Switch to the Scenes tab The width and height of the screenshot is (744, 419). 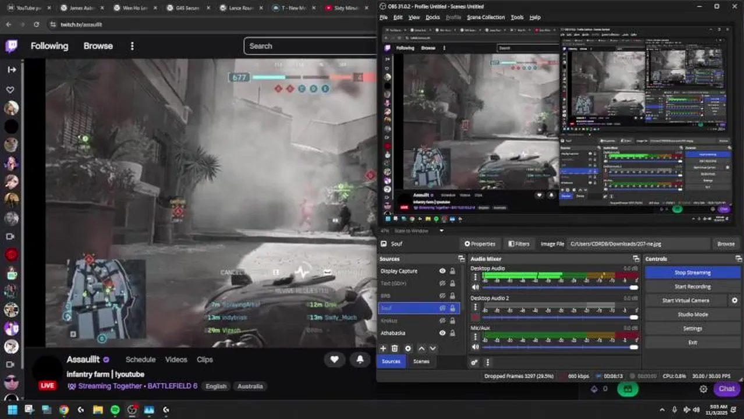point(421,361)
